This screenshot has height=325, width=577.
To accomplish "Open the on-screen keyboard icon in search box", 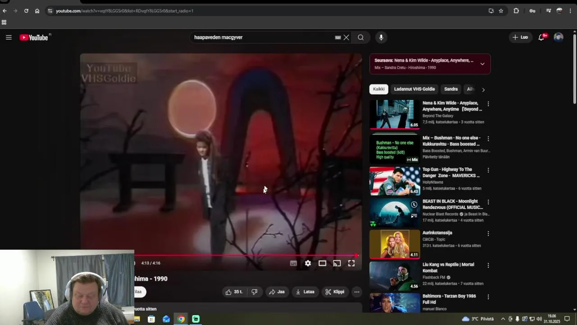I will pyautogui.click(x=338, y=37).
